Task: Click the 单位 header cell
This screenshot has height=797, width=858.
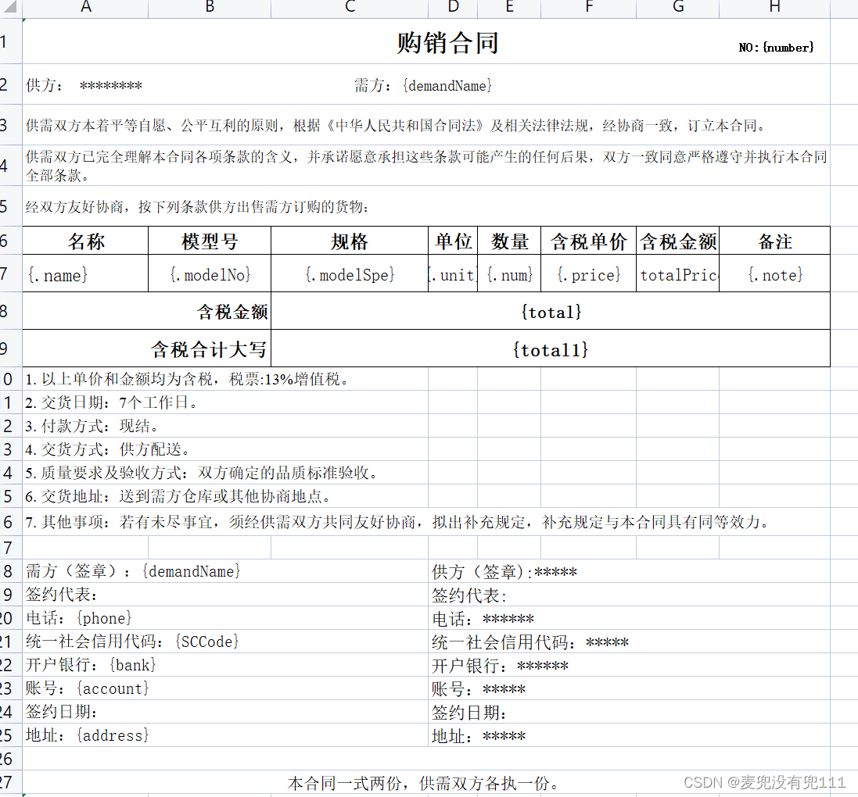Action: [453, 241]
